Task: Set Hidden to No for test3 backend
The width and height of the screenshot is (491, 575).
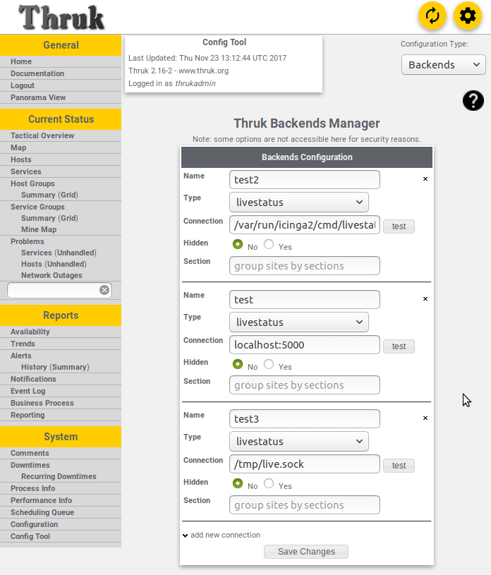Action: (x=238, y=483)
